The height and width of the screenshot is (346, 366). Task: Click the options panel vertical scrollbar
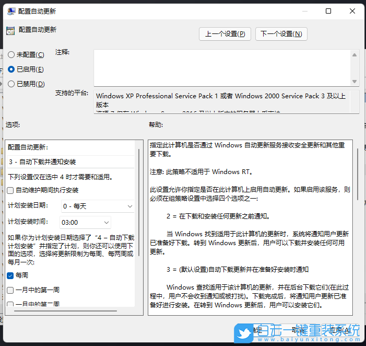point(139,202)
